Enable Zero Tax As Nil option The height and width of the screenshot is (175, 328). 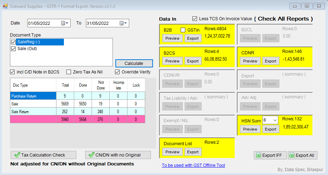pyautogui.click(x=69, y=72)
